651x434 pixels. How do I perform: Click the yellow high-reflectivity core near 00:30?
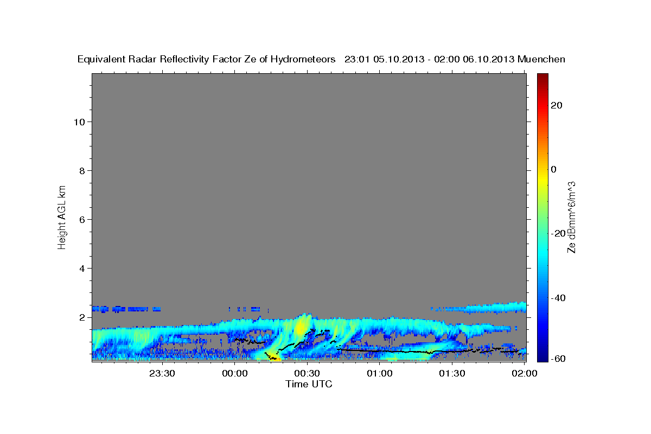click(x=300, y=327)
